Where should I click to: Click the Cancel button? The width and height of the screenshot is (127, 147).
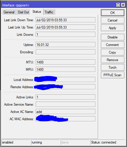coord(113,20)
